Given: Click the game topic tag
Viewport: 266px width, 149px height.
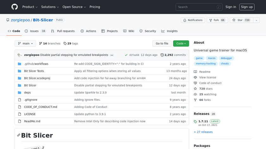Looking at the screenshot, I should (199, 58).
